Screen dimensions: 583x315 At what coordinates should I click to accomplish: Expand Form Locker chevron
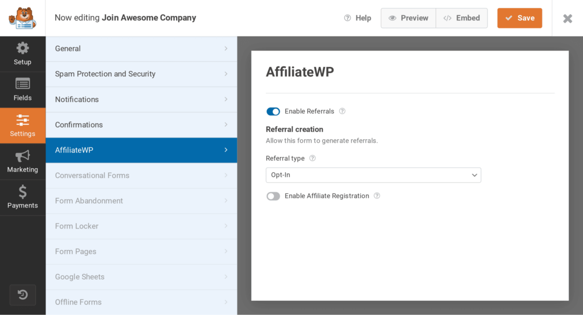coord(226,226)
